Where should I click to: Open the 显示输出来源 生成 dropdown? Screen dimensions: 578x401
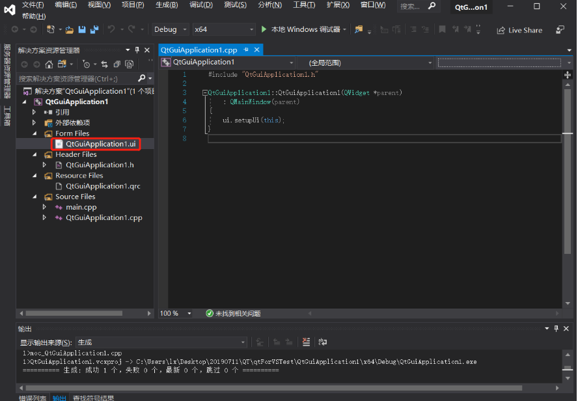tap(161, 342)
